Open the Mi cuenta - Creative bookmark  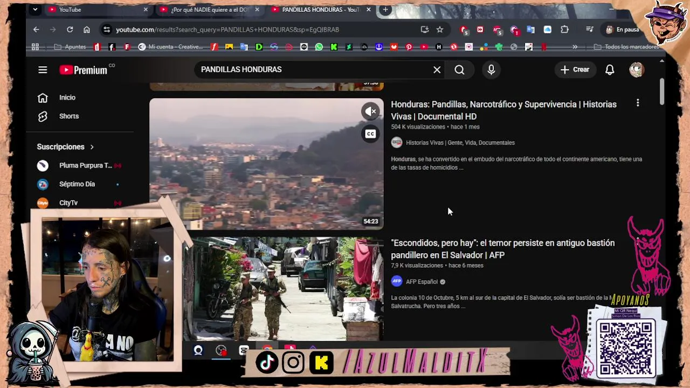point(170,47)
